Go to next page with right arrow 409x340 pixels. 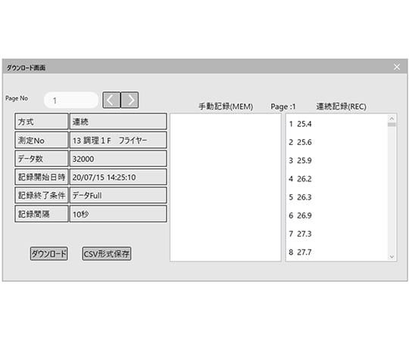tap(130, 100)
